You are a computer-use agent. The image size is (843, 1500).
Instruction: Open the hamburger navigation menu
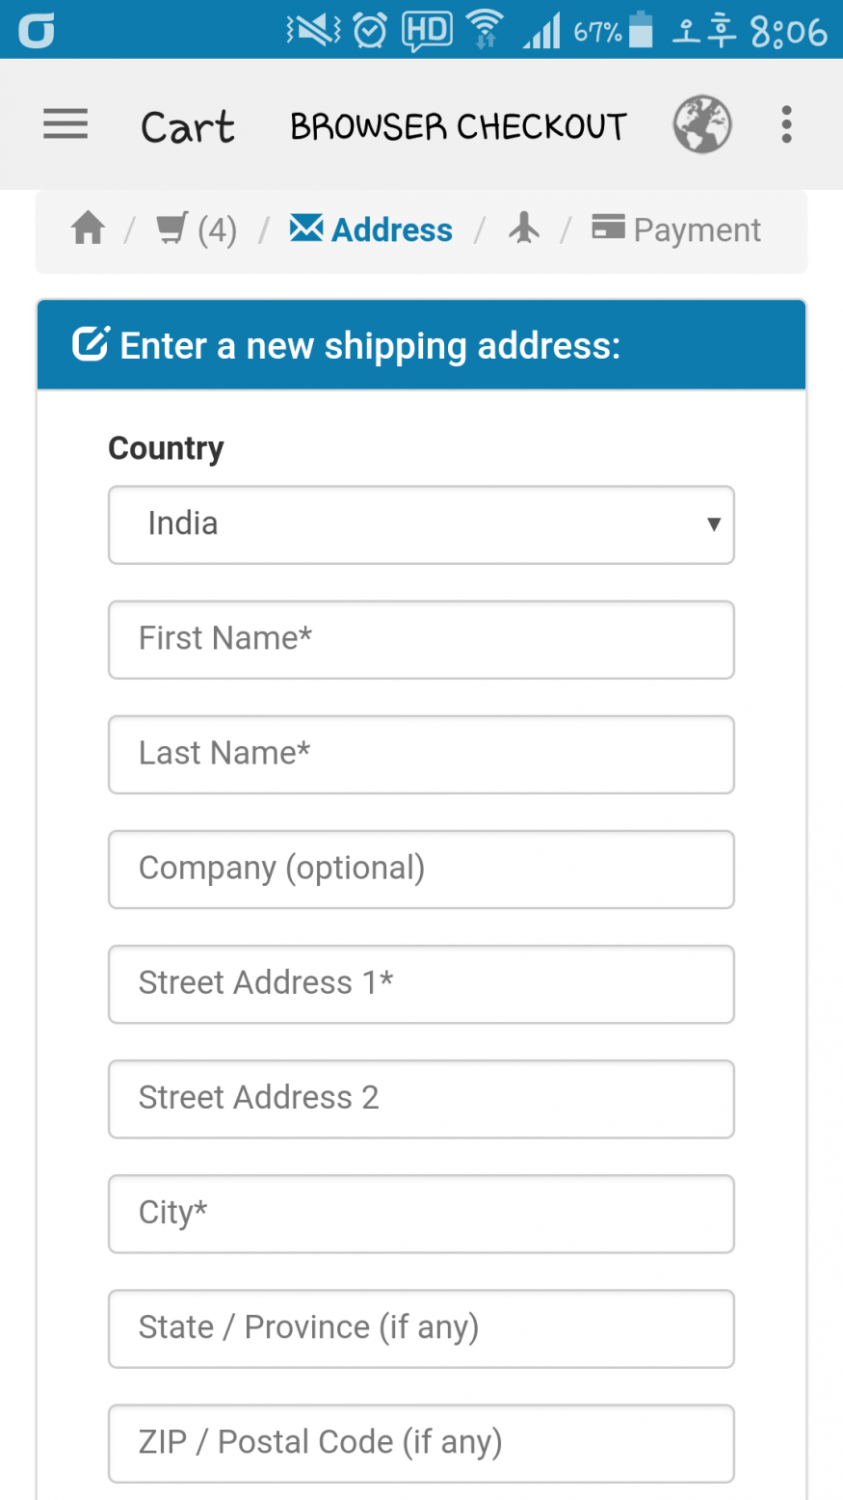[66, 125]
